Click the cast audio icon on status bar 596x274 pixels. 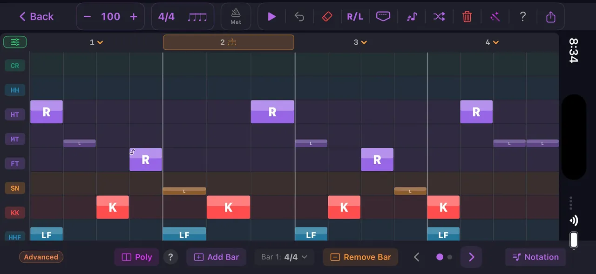pyautogui.click(x=574, y=221)
